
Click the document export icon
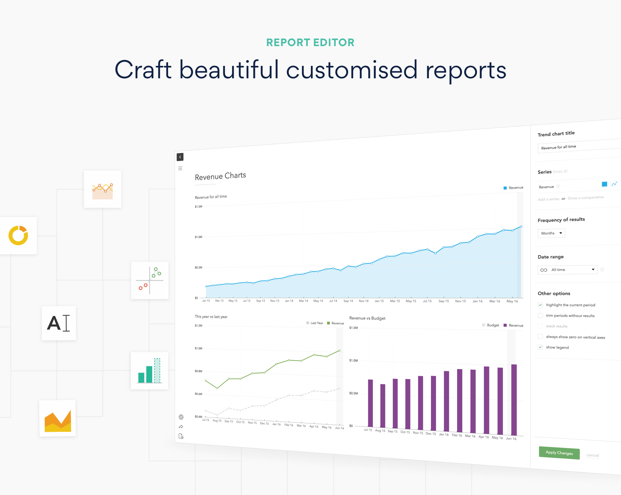coord(181,436)
